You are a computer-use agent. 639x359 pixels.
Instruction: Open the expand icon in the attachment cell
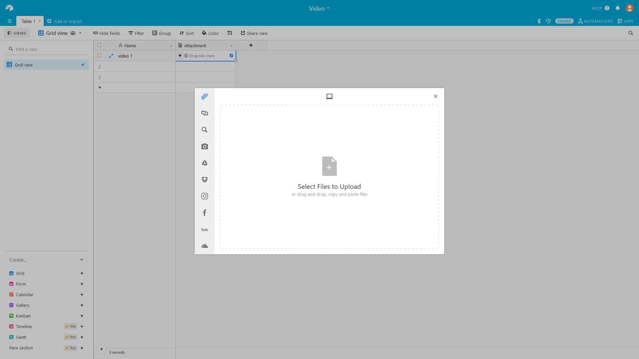click(231, 56)
